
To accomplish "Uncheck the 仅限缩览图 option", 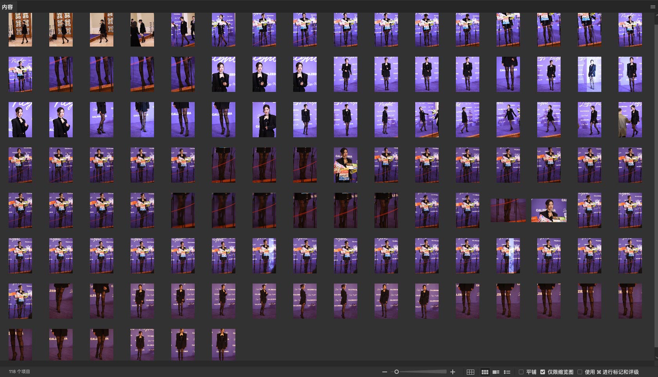I will [543, 372].
